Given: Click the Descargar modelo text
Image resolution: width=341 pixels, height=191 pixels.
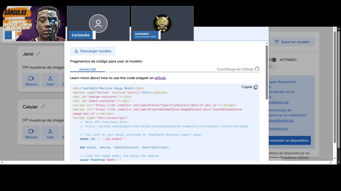Looking at the screenshot, I should pyautogui.click(x=96, y=51).
